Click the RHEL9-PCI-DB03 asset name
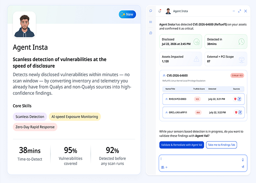The width and height of the screenshot is (256, 183). (177, 99)
